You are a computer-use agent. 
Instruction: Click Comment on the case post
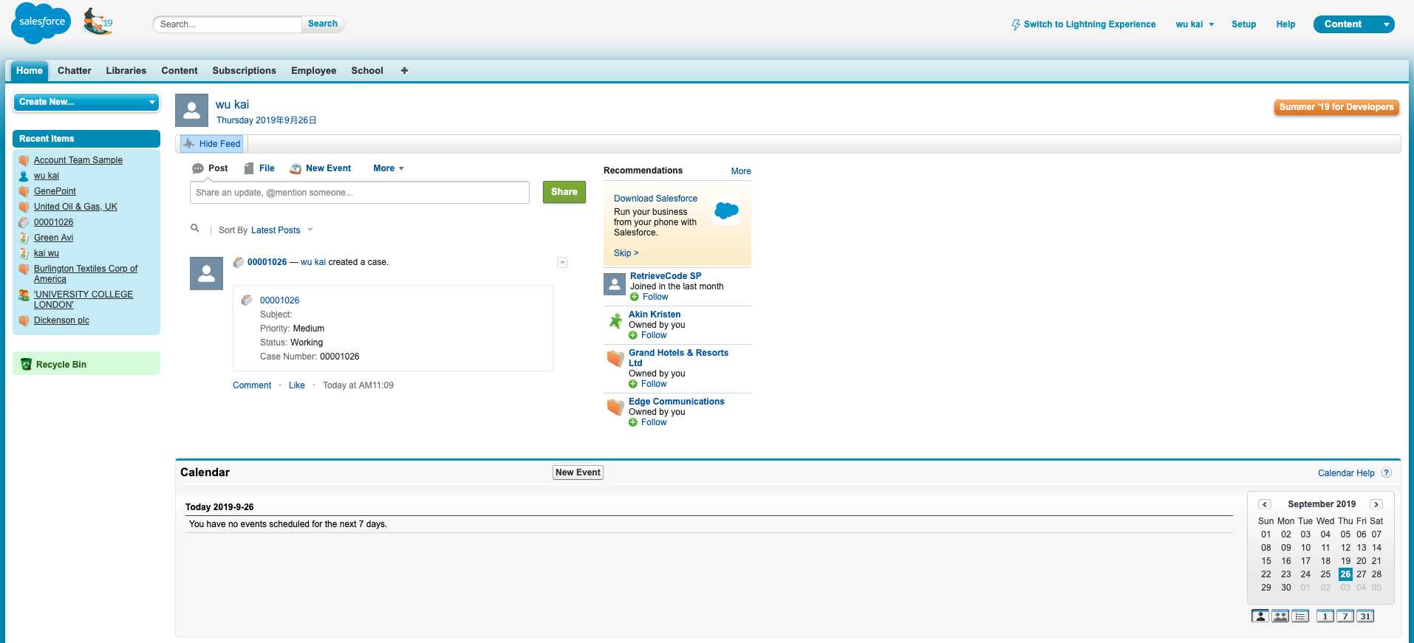point(252,385)
